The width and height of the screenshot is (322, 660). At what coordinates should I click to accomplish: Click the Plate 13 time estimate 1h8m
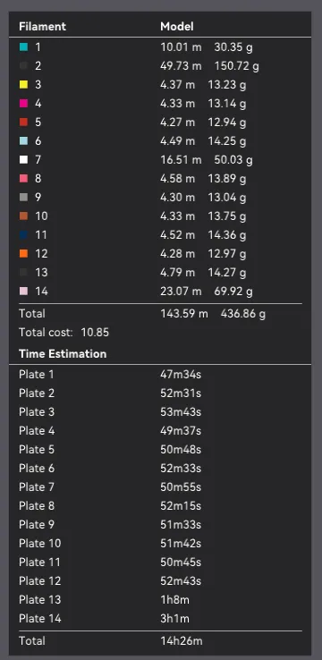174,599
